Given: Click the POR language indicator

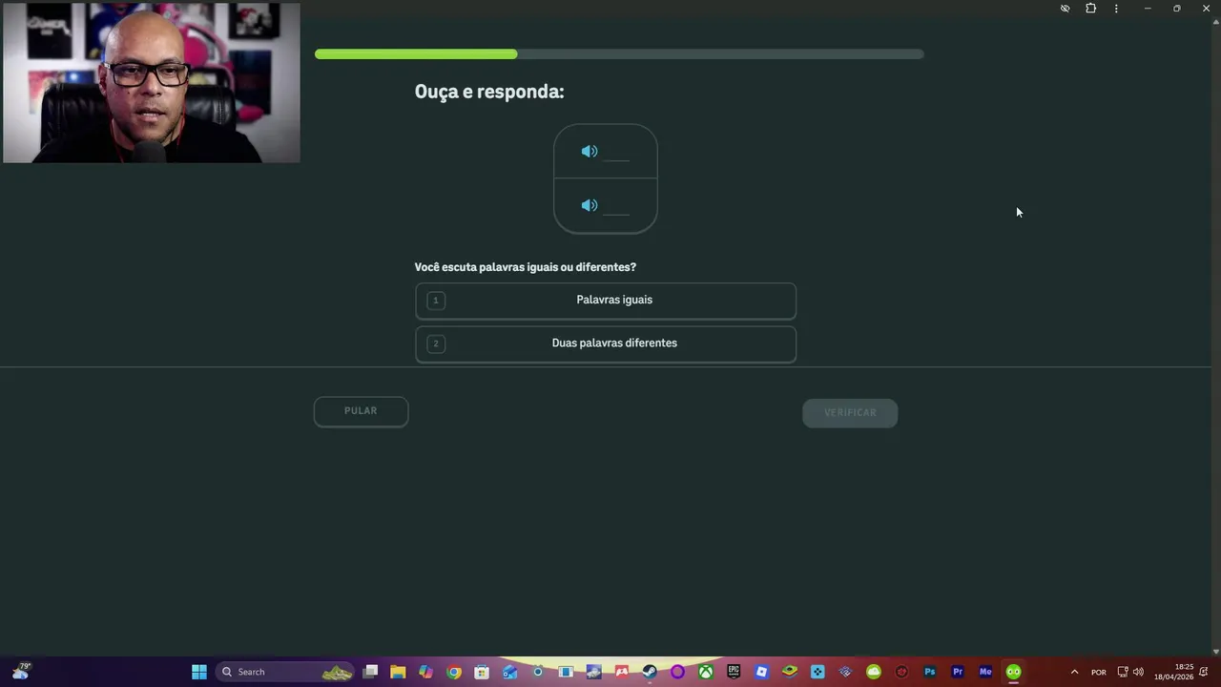Looking at the screenshot, I should tap(1099, 672).
